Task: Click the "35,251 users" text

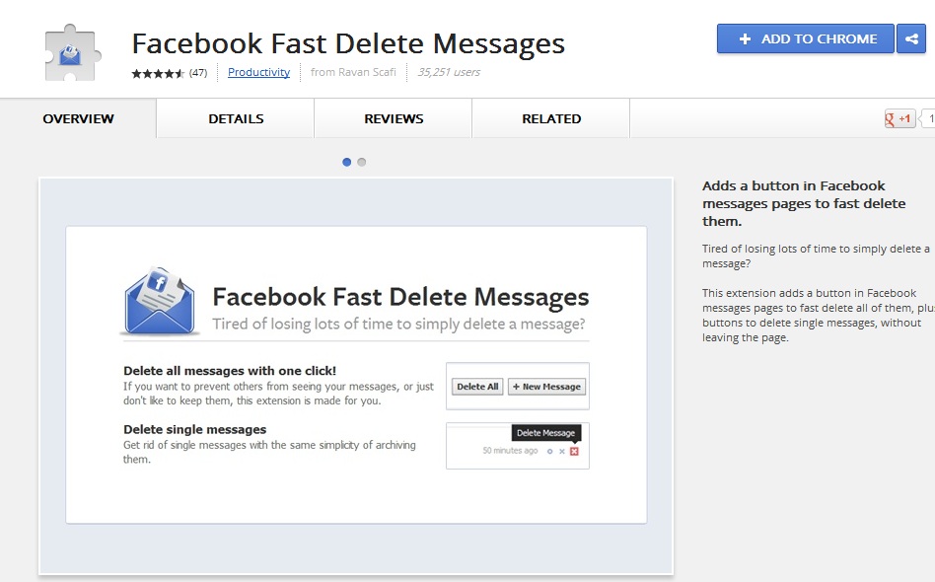Action: [x=449, y=72]
